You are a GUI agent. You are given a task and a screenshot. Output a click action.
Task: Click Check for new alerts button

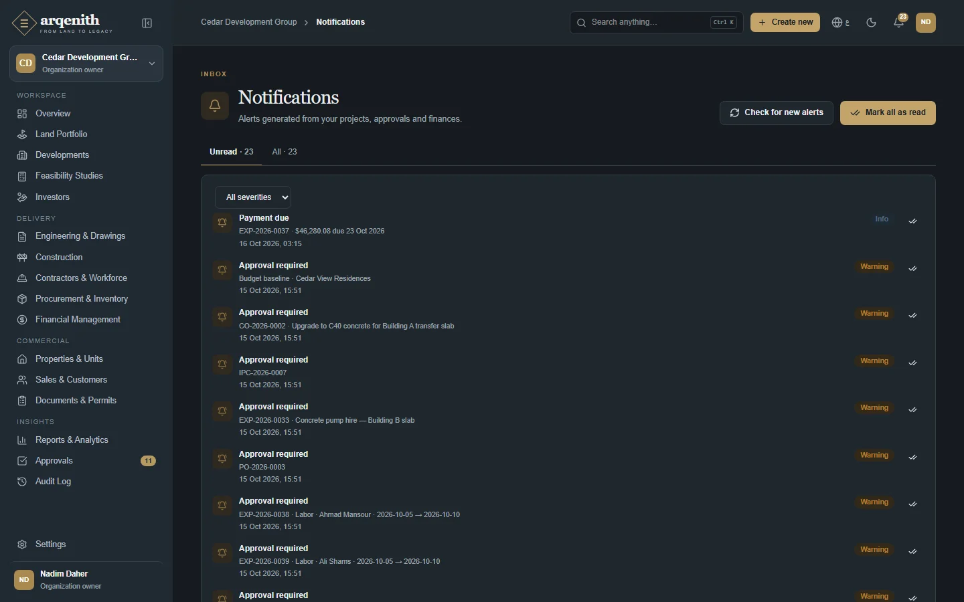[777, 113]
